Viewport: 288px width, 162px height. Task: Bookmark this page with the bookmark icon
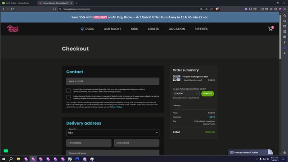[x=54, y=9]
